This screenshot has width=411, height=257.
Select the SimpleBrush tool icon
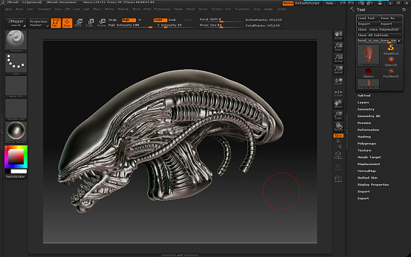tap(391, 49)
